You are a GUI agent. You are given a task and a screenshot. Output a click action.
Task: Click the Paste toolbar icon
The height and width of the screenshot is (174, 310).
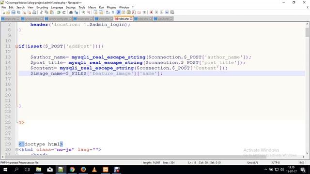(x=52, y=12)
